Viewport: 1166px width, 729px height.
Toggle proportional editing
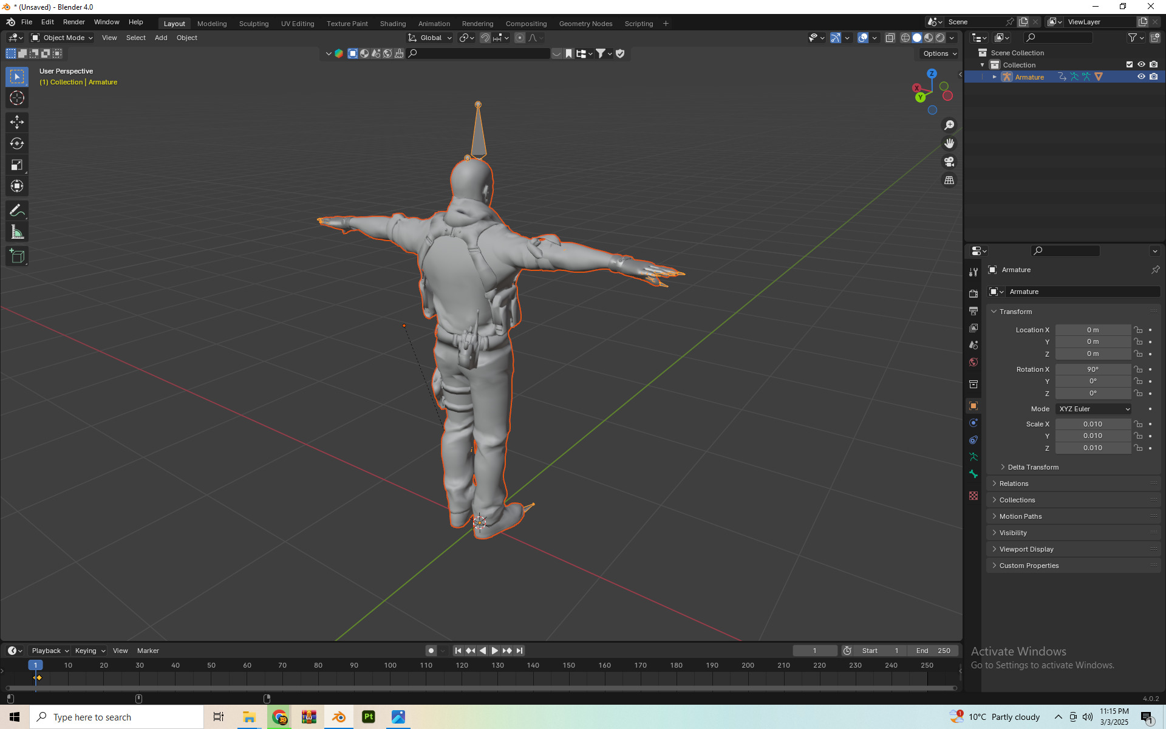tap(520, 38)
